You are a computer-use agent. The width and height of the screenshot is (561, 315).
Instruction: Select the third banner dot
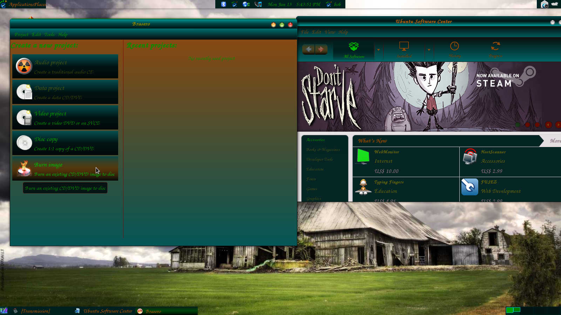(x=537, y=125)
